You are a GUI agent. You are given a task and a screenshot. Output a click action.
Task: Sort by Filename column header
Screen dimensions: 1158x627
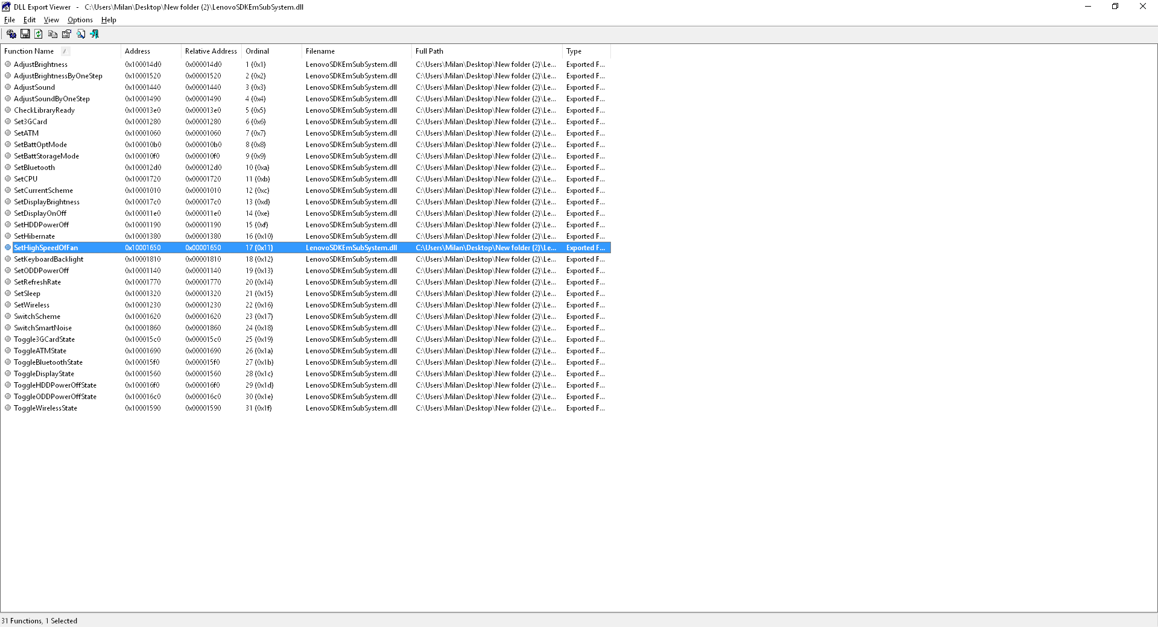pos(356,51)
